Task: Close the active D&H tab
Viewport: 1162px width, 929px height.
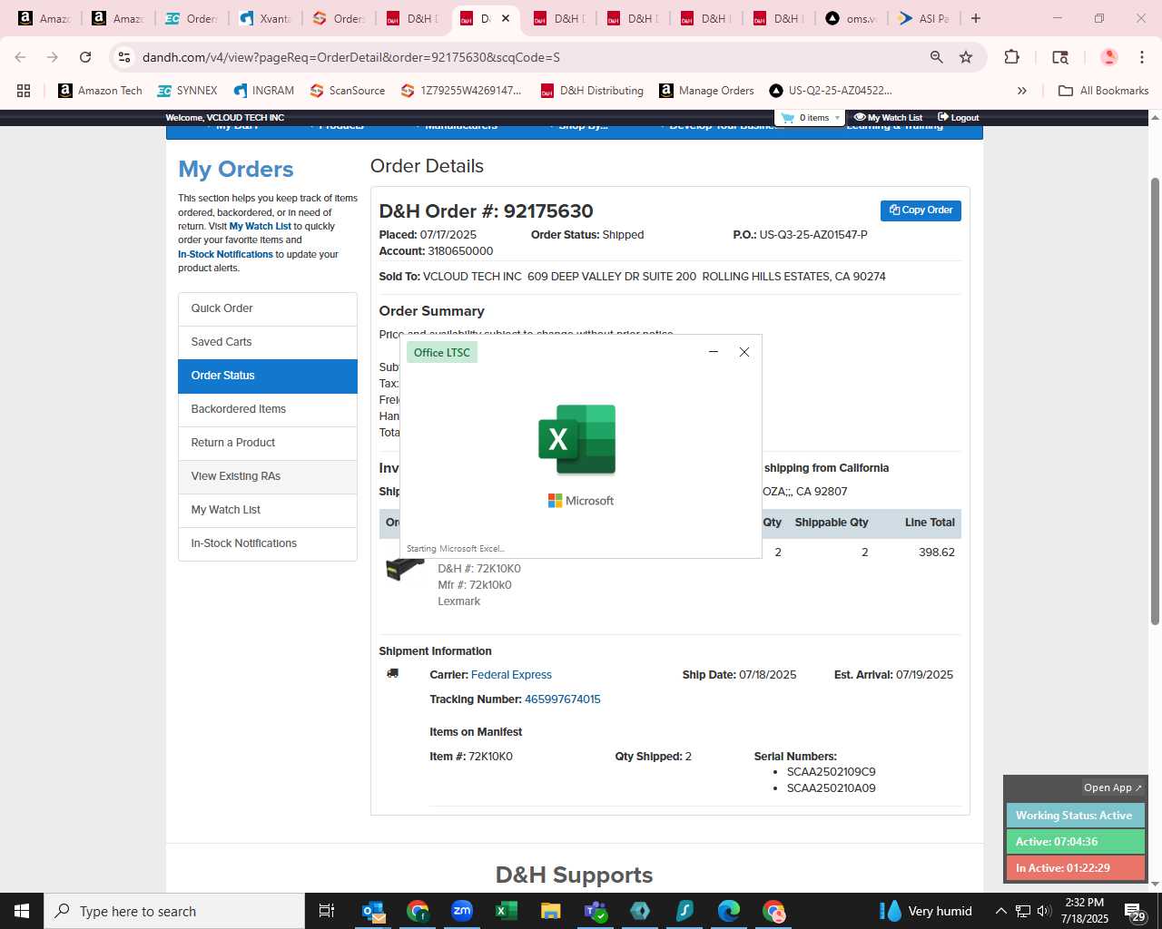Action: [506, 18]
